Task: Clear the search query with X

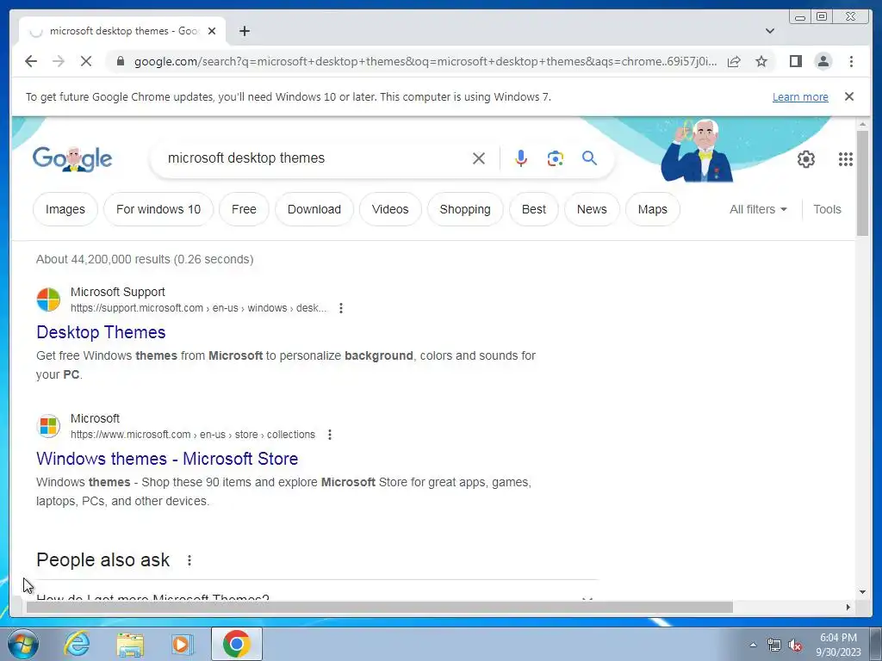Action: coord(479,158)
